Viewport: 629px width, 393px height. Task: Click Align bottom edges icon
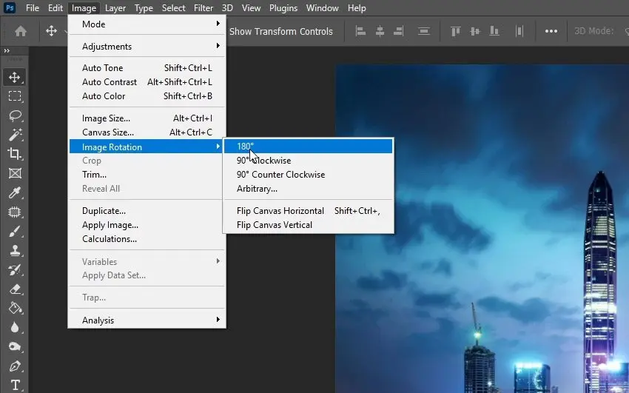494,31
